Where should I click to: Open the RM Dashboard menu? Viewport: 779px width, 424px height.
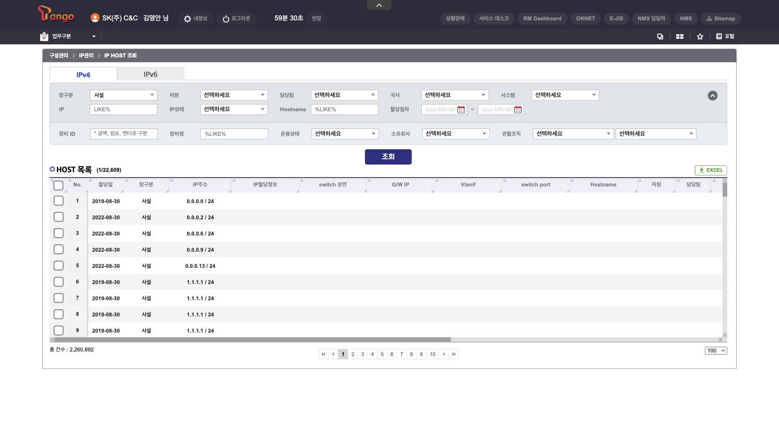(542, 18)
